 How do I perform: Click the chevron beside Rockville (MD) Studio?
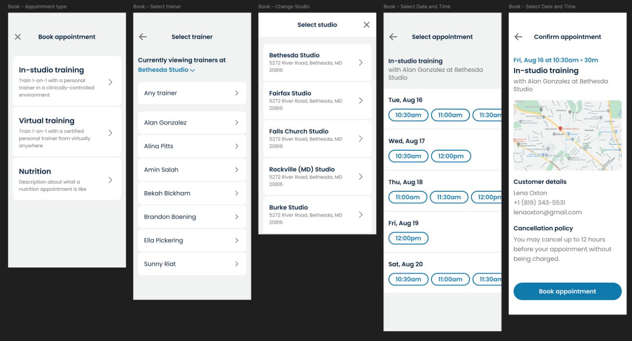(x=361, y=177)
